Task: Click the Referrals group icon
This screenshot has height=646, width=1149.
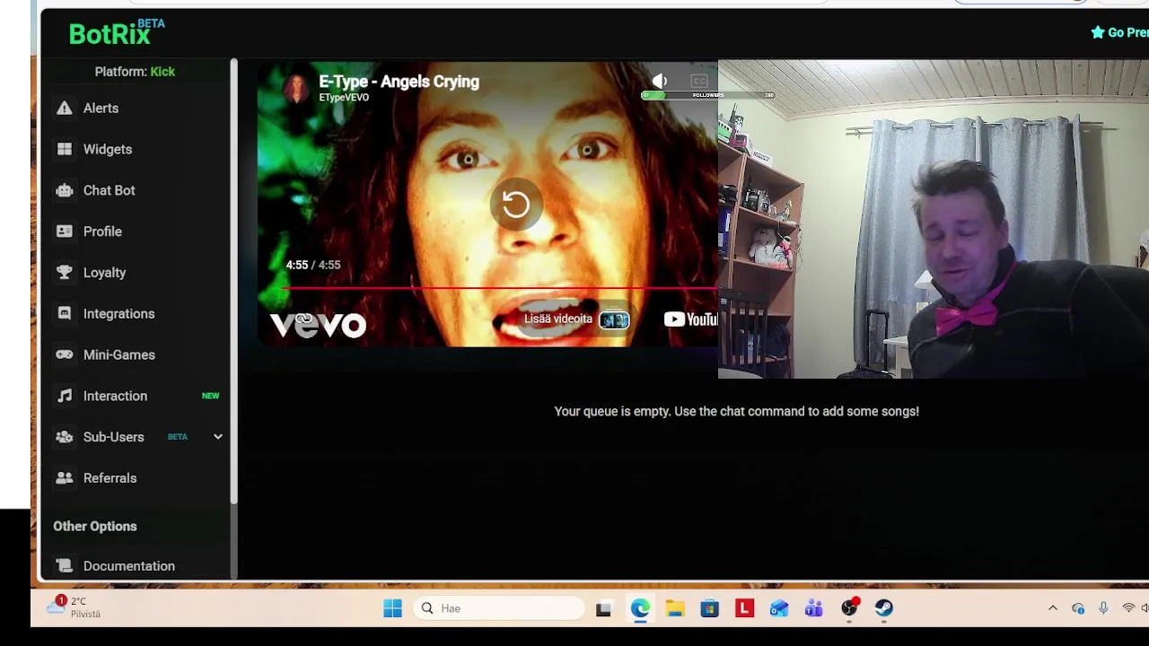Action: tap(65, 478)
